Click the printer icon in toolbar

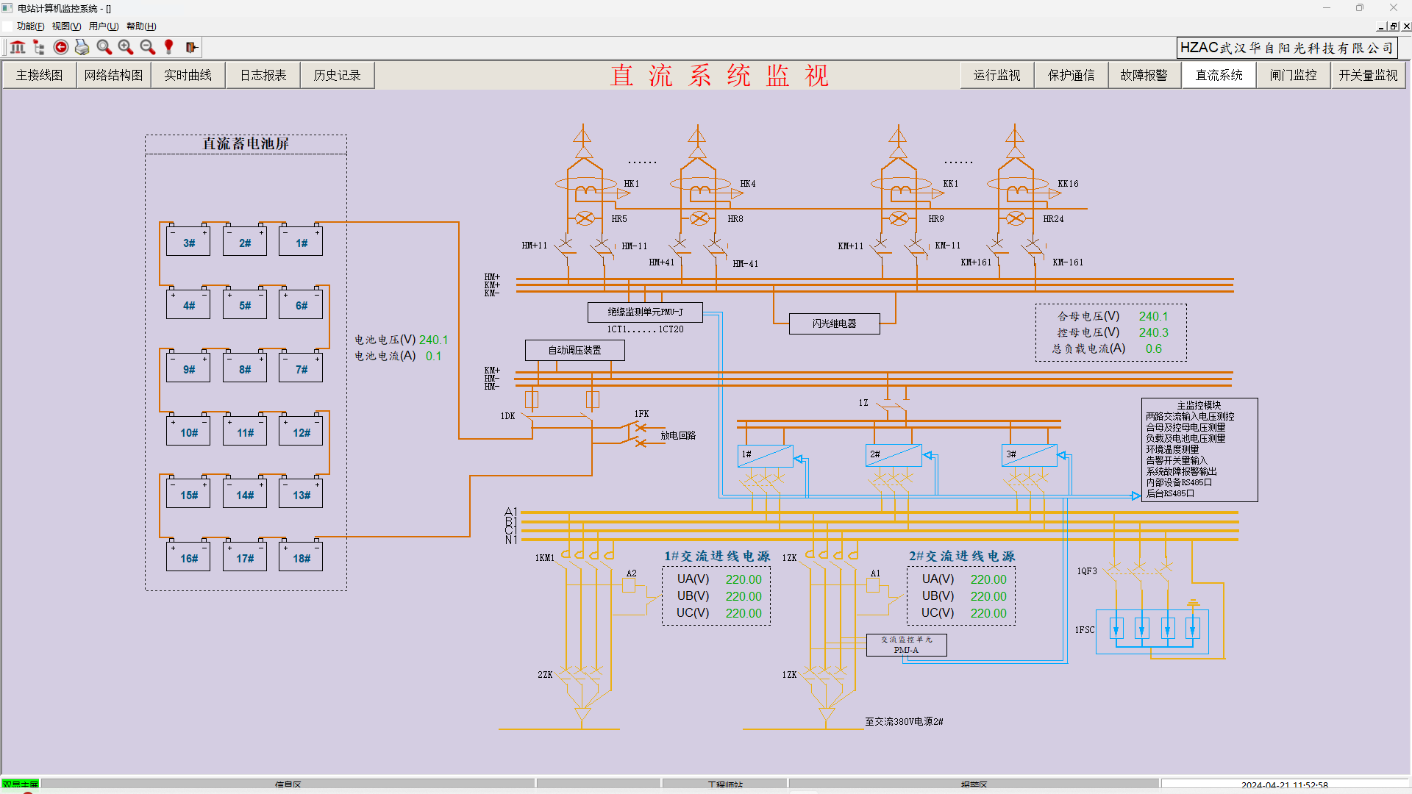[82, 47]
